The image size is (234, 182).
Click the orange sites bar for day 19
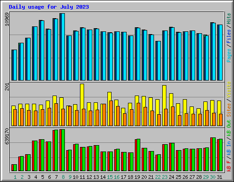click(138, 114)
